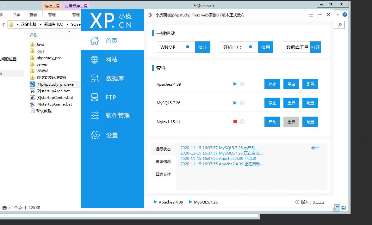372x225 pixels.
Task: Click the red Nginx stopped status square
Action: click(x=235, y=122)
